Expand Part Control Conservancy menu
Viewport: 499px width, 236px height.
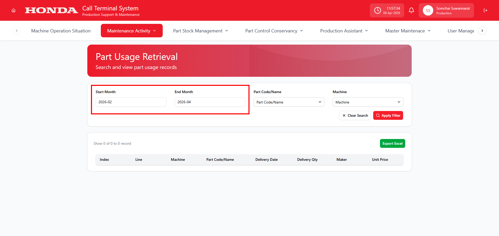click(274, 31)
